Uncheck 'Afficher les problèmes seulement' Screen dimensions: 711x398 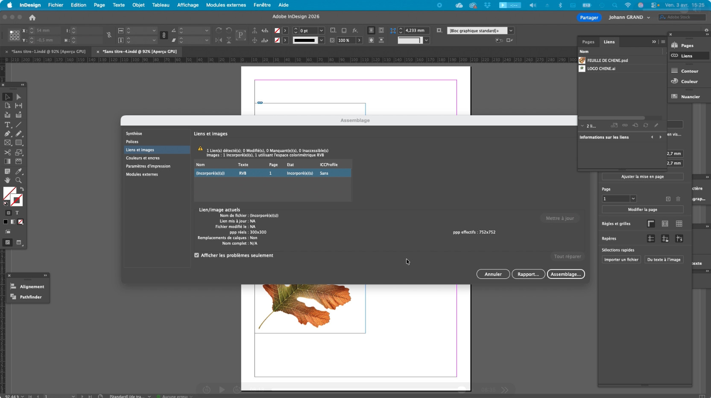pyautogui.click(x=197, y=255)
